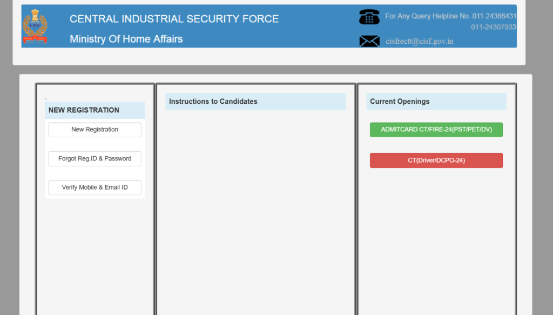Click the black telephone helpline icon
553x315 pixels.
pos(369,17)
